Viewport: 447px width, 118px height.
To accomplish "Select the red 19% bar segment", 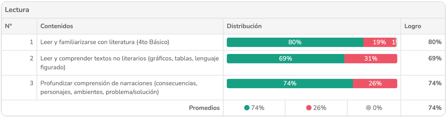I will point(379,42).
